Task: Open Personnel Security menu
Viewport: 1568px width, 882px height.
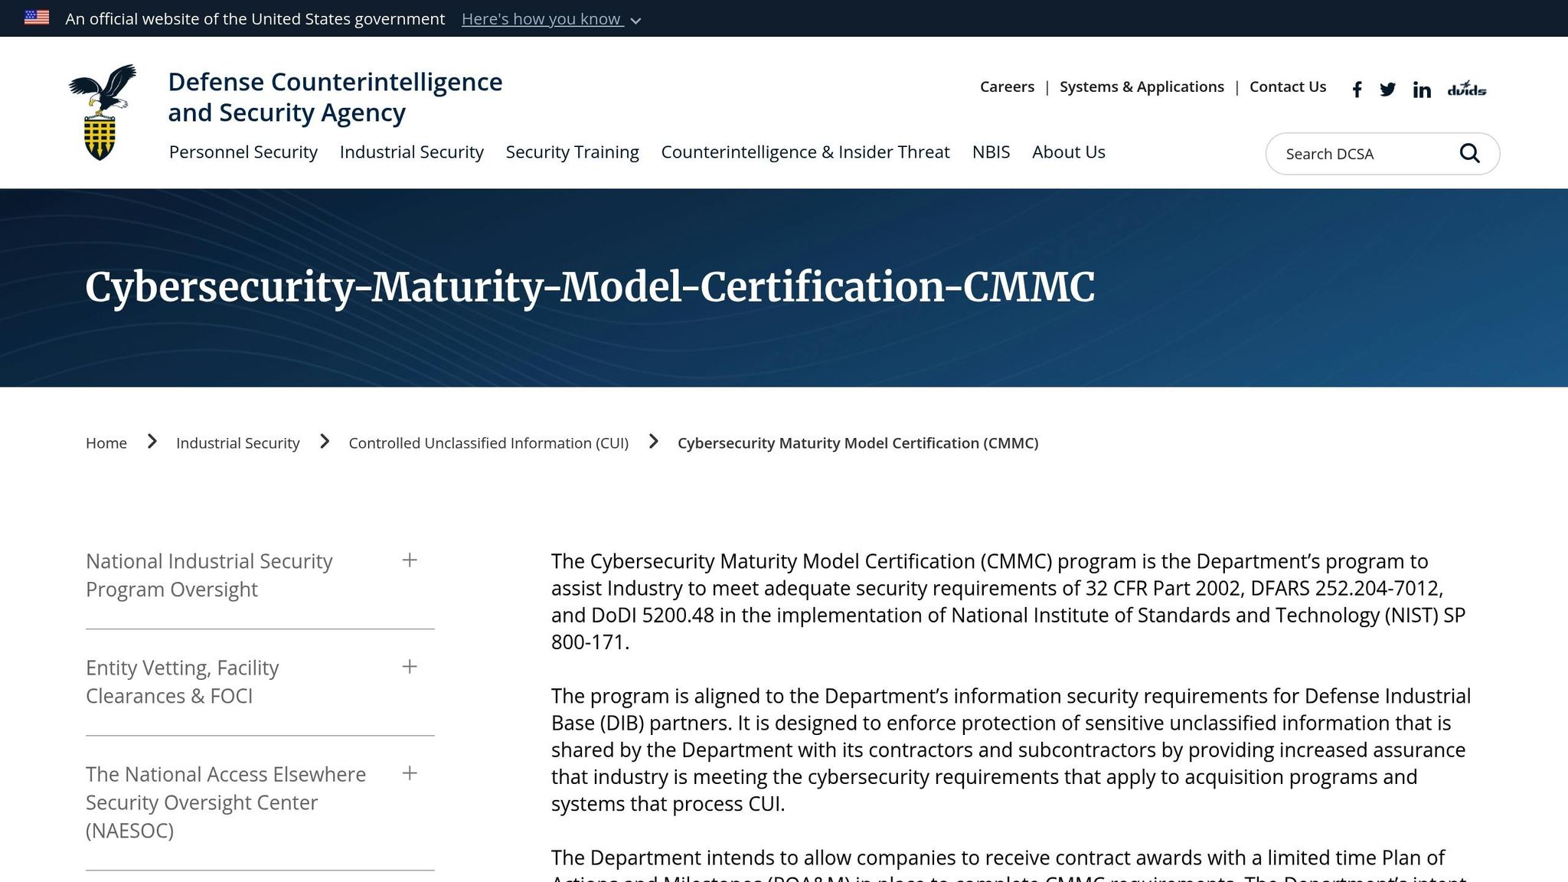Action: tap(243, 152)
